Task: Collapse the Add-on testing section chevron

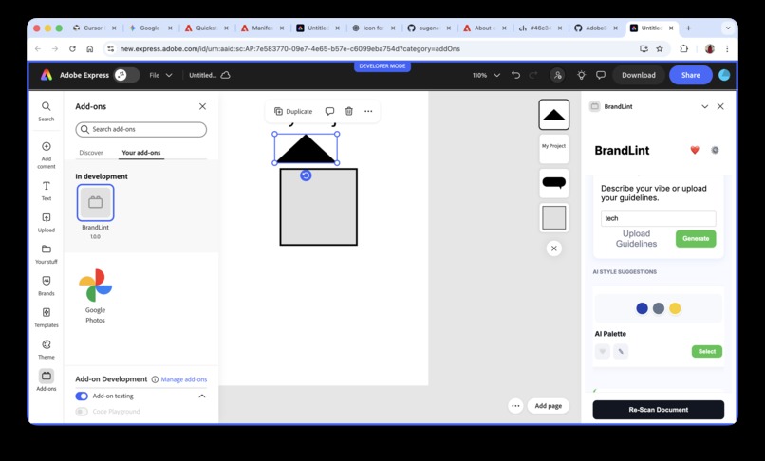Action: 202,396
